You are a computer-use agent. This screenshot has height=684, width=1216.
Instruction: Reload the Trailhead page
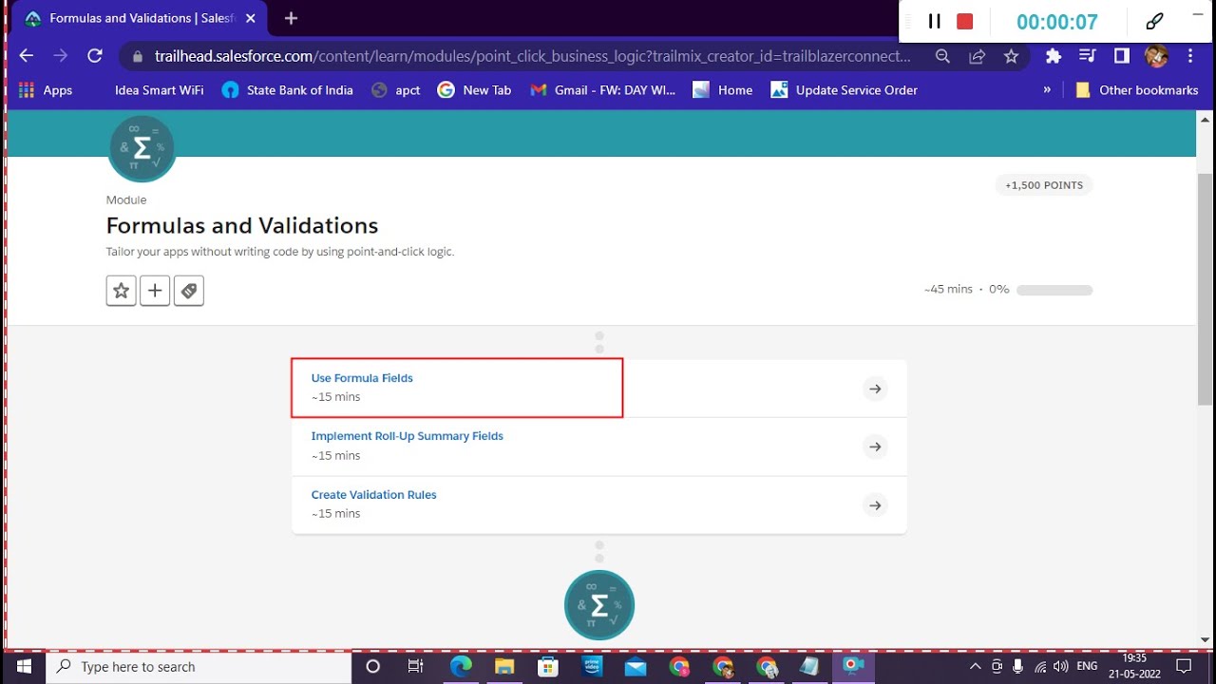pos(94,56)
